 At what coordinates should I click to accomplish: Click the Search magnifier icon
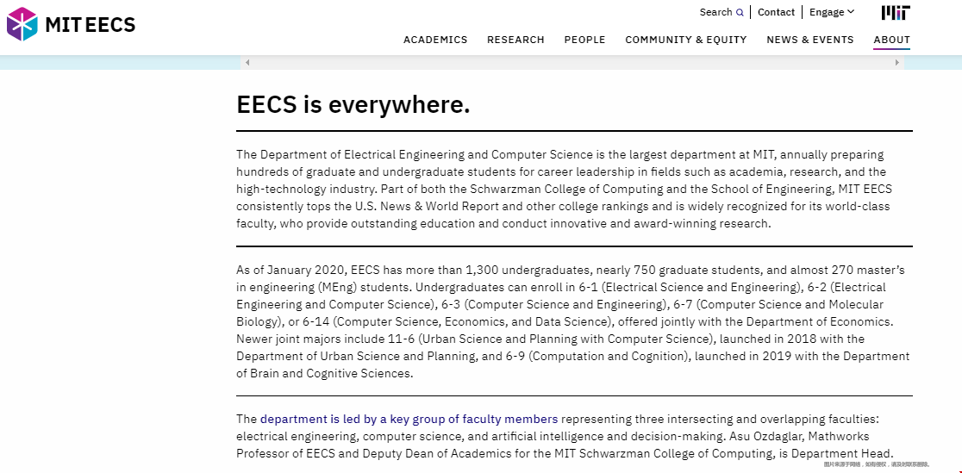click(740, 12)
